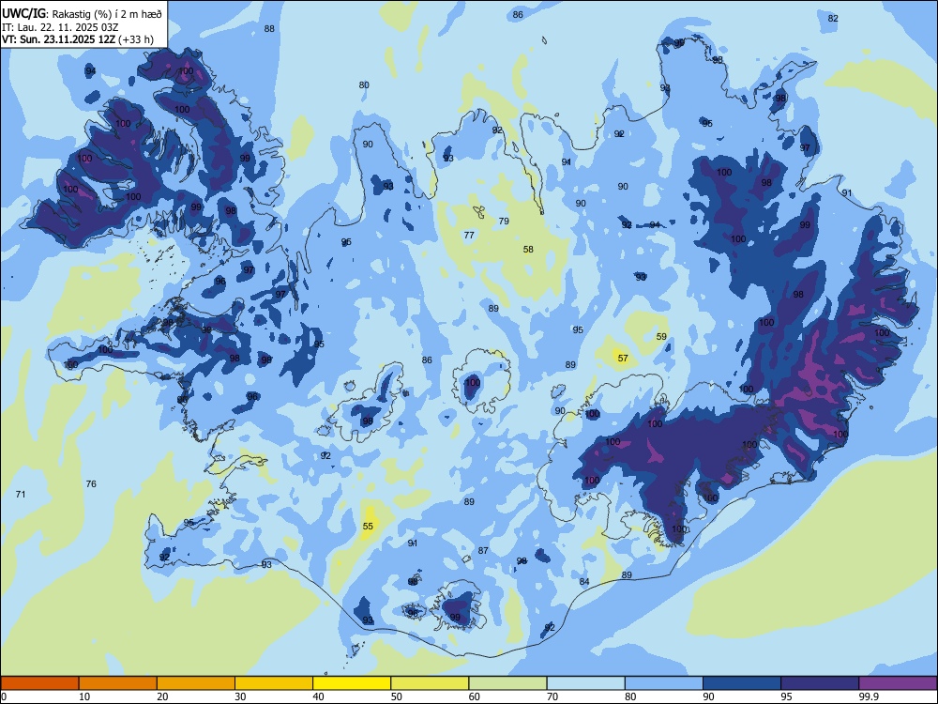Select the 30–40 golden yellow legend swatch
938x704 pixels.
(x=274, y=683)
